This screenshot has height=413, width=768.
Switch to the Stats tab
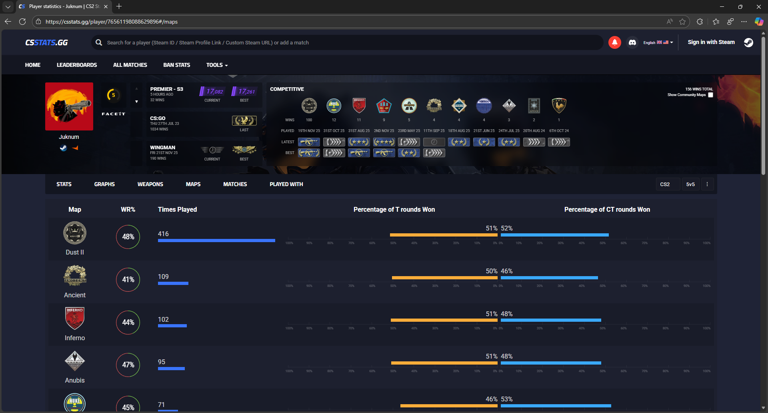tap(64, 184)
